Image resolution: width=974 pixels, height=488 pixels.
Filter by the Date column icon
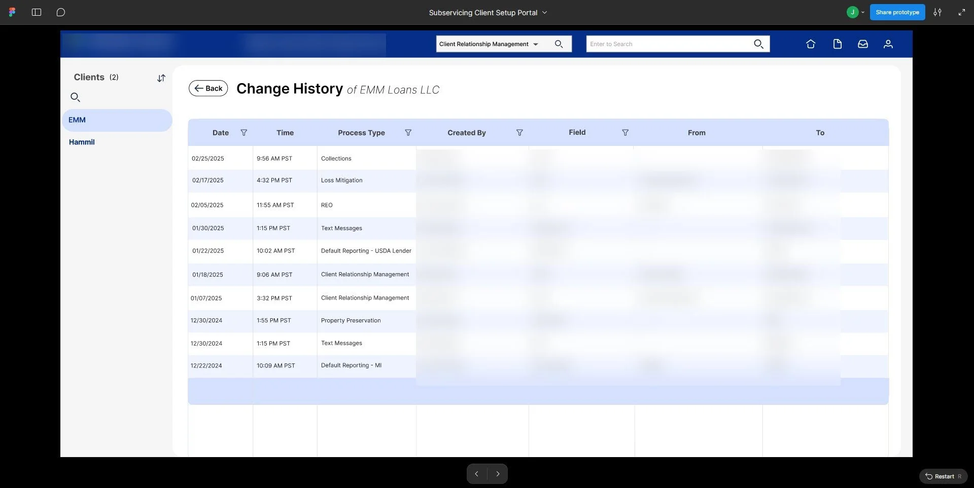click(x=244, y=133)
